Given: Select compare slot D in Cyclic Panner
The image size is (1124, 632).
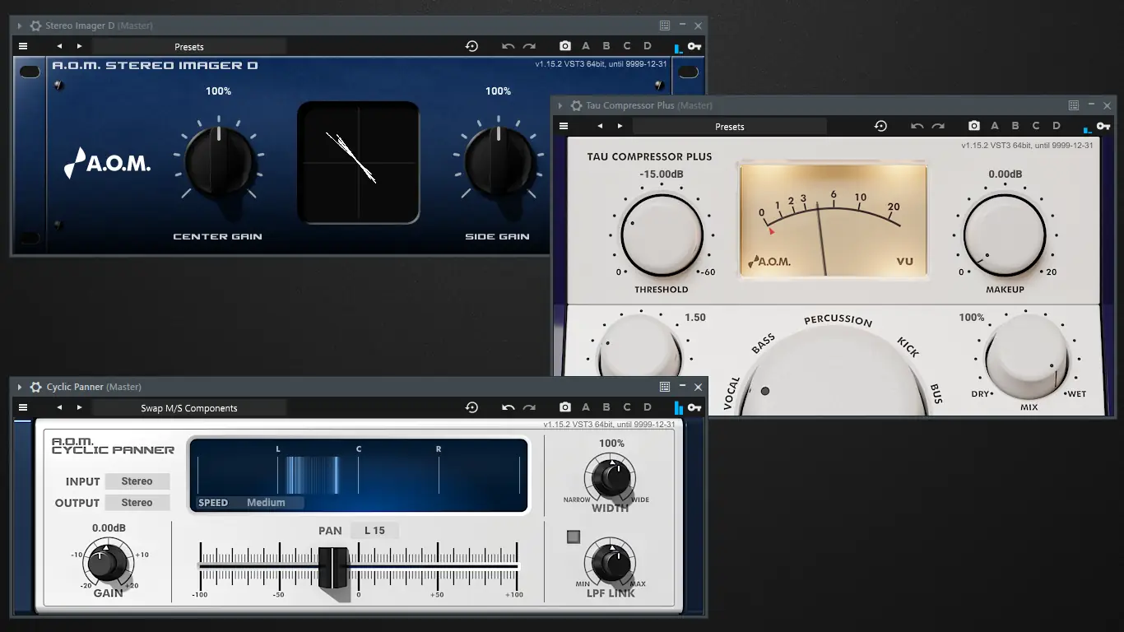Looking at the screenshot, I should [648, 407].
